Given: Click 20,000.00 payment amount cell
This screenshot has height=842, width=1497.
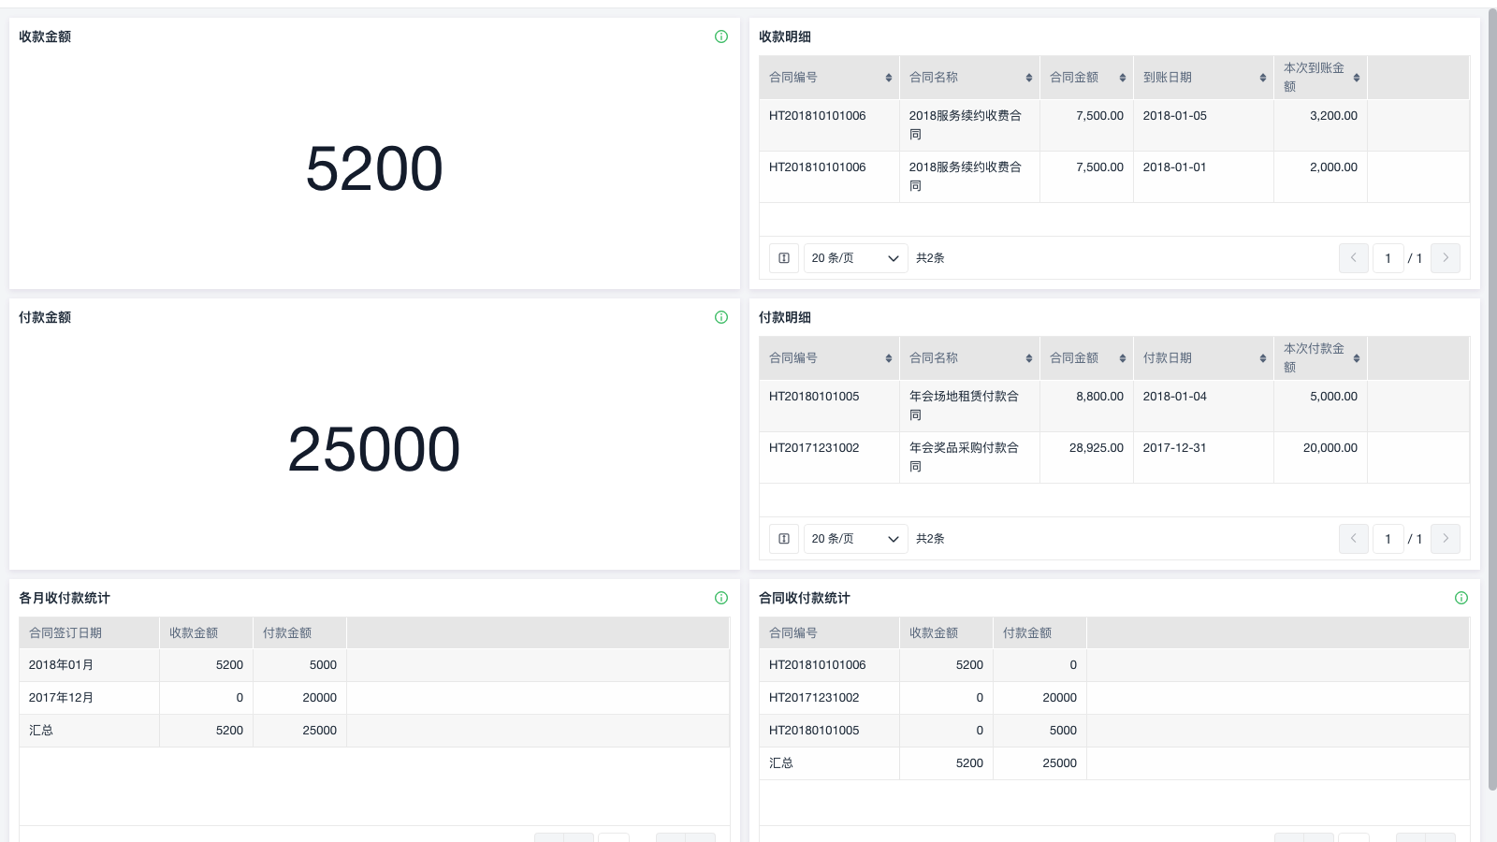Looking at the screenshot, I should [x=1320, y=457].
